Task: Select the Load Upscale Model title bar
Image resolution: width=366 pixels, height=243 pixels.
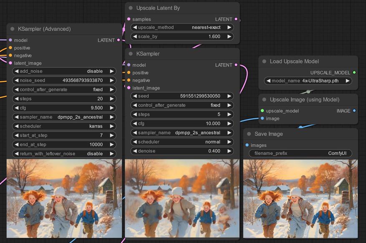Action: pos(308,61)
